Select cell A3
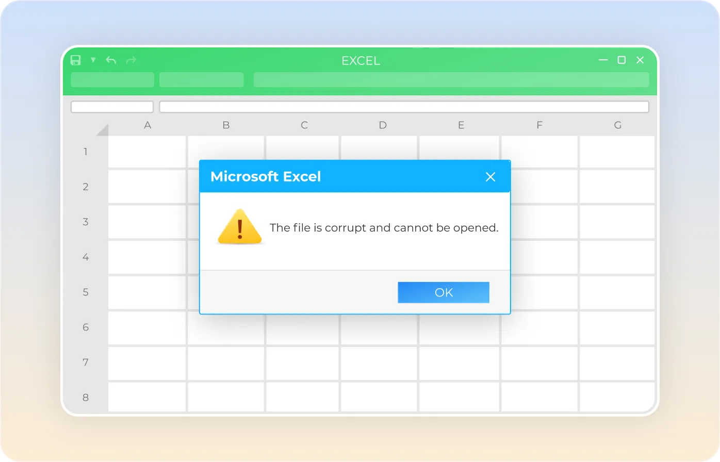This screenshot has width=720, height=462. point(147,222)
